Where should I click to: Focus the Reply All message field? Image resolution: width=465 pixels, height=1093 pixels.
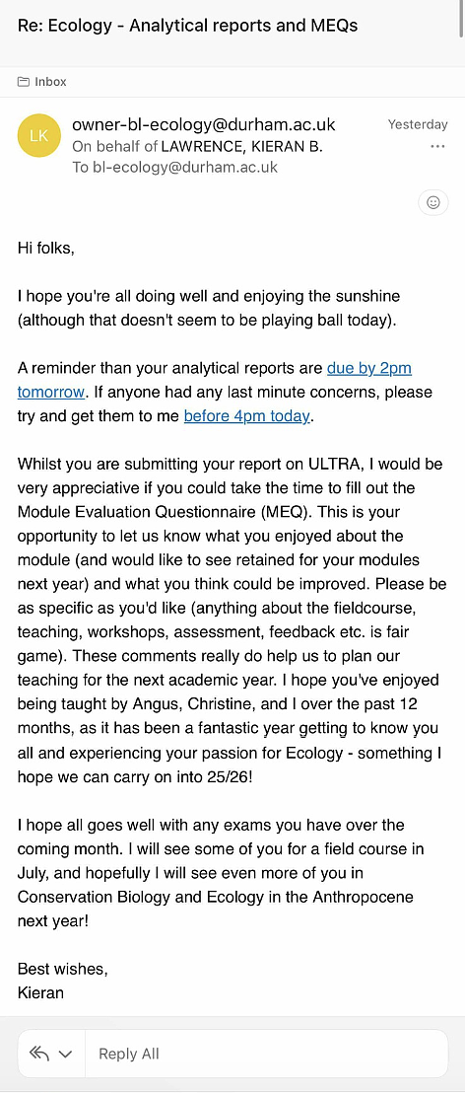[x=267, y=1054]
